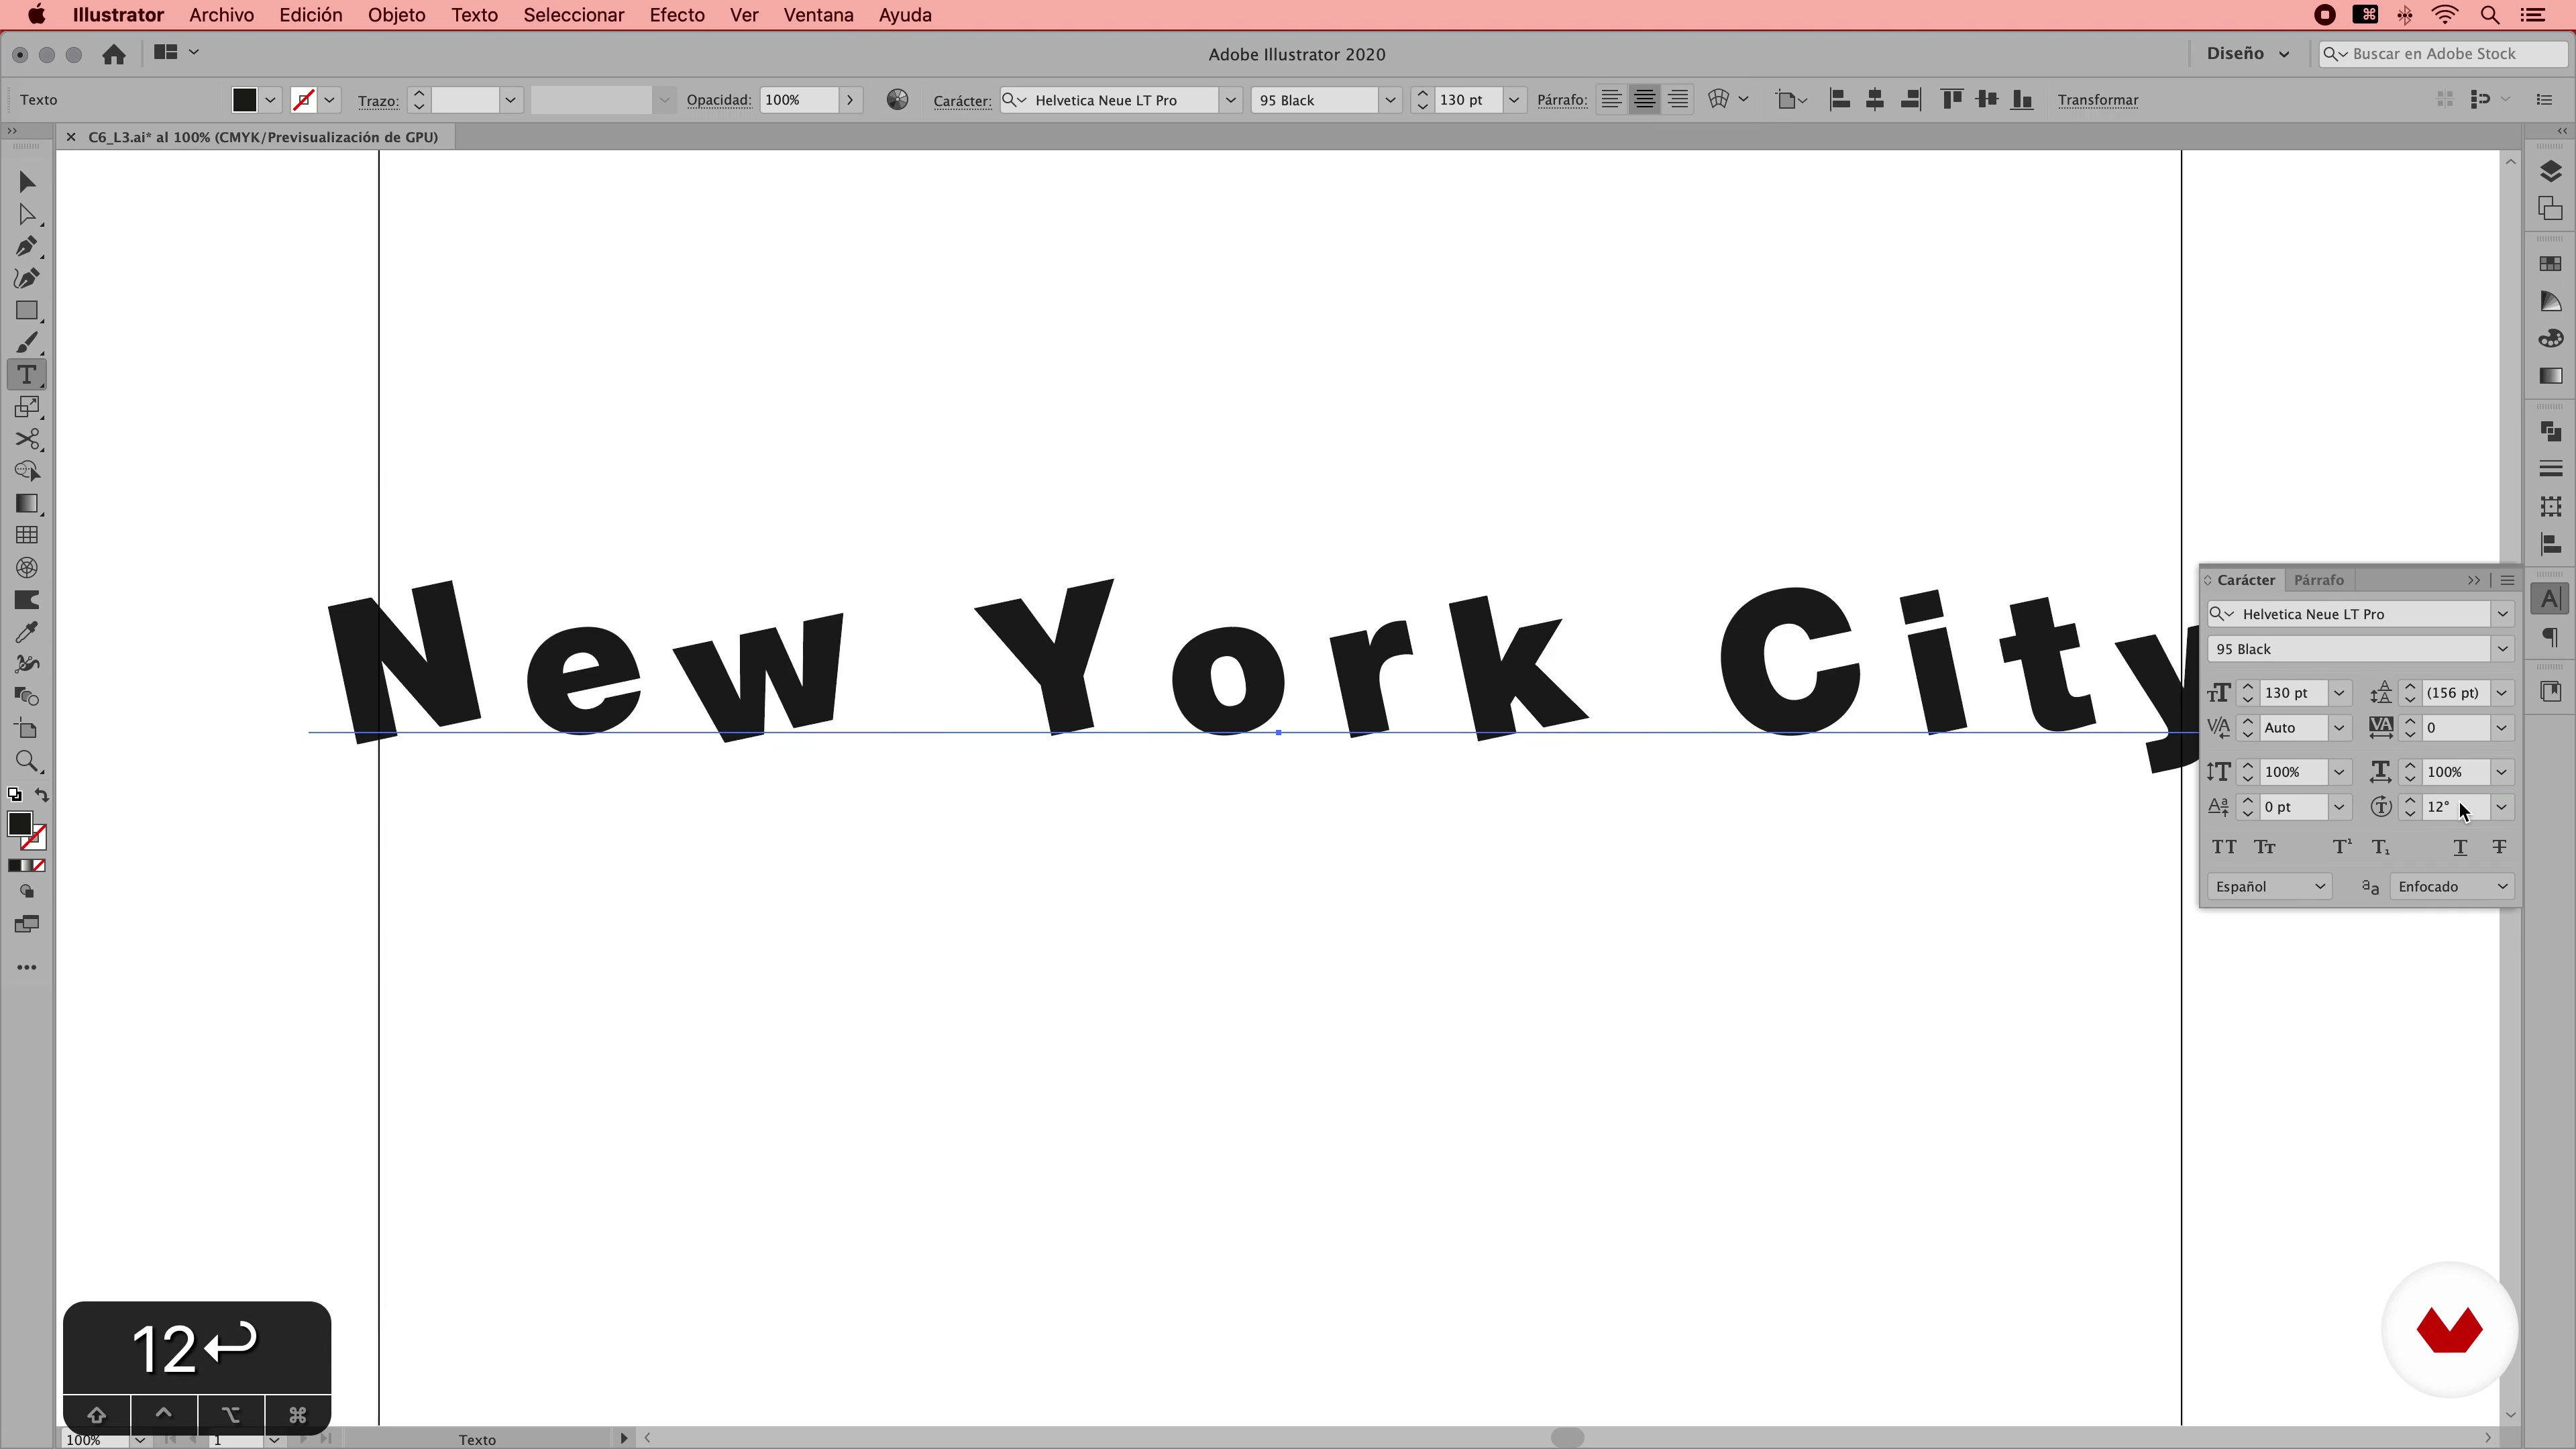2576x1449 pixels.
Task: Click the Pathfinder panel icon in dock
Action: (x=2550, y=432)
